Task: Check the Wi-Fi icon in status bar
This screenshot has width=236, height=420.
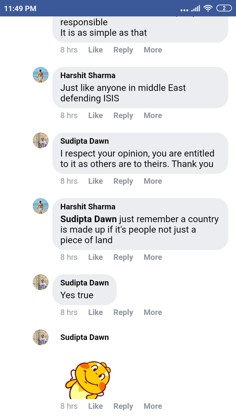Action: [208, 8]
